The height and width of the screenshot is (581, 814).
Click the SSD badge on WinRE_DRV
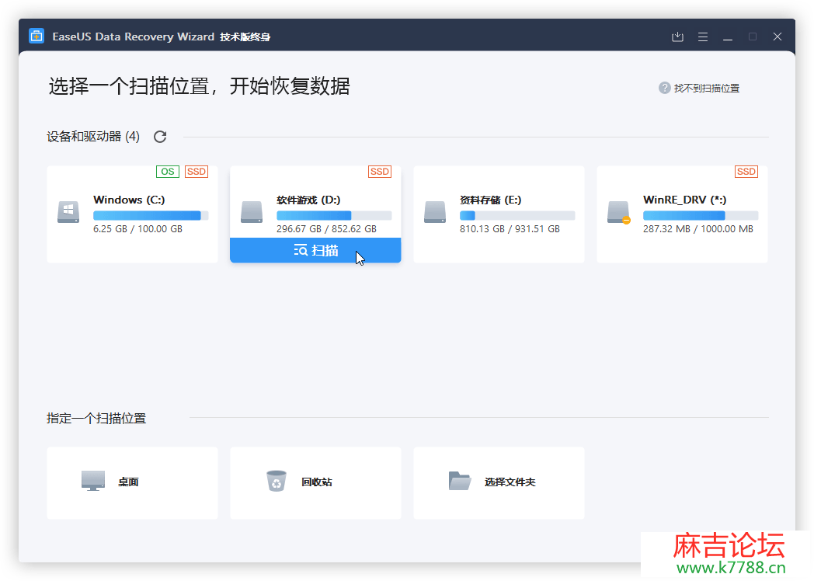pos(746,172)
